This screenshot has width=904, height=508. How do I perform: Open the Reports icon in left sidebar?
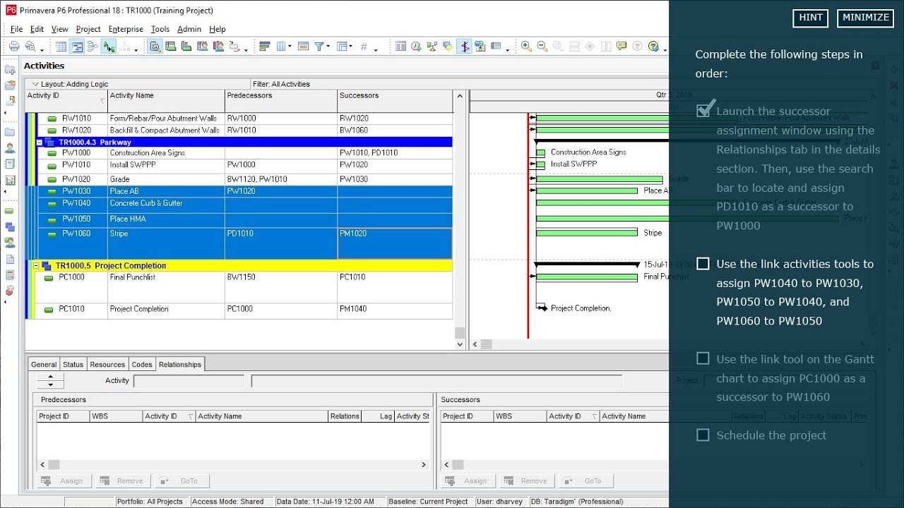click(10, 164)
